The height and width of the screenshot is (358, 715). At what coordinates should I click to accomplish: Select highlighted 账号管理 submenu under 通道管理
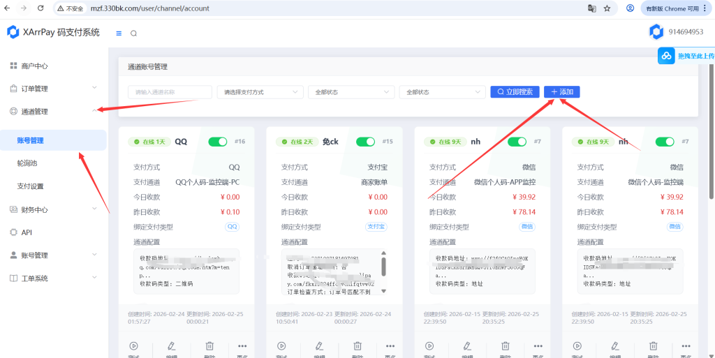53,140
